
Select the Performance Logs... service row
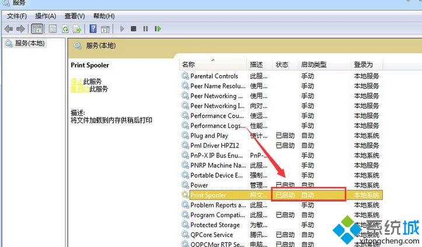click(281, 126)
